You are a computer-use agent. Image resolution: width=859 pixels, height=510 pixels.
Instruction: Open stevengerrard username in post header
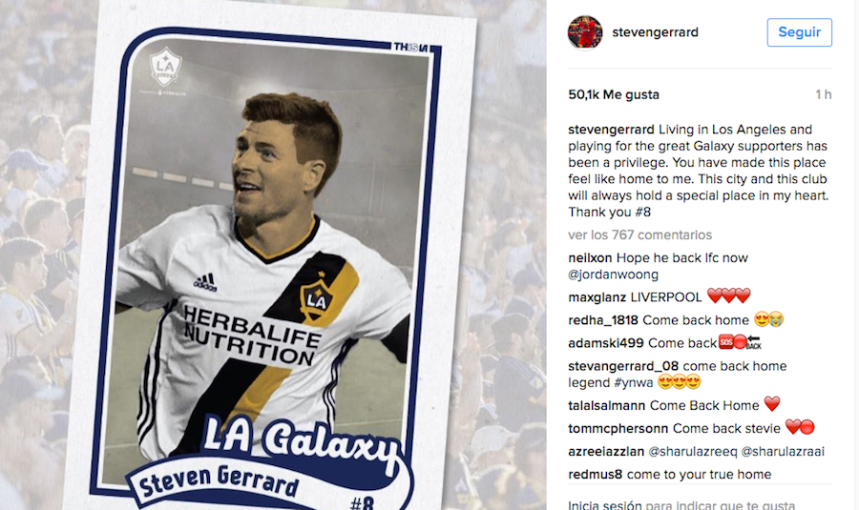click(x=655, y=32)
